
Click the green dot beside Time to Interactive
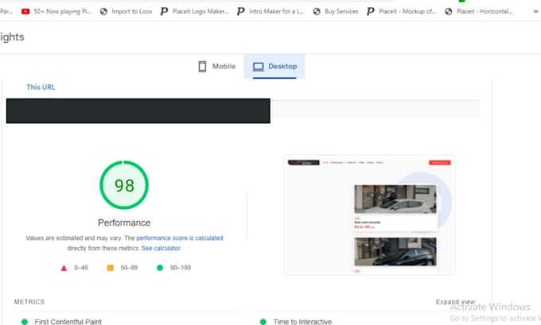pos(263,322)
